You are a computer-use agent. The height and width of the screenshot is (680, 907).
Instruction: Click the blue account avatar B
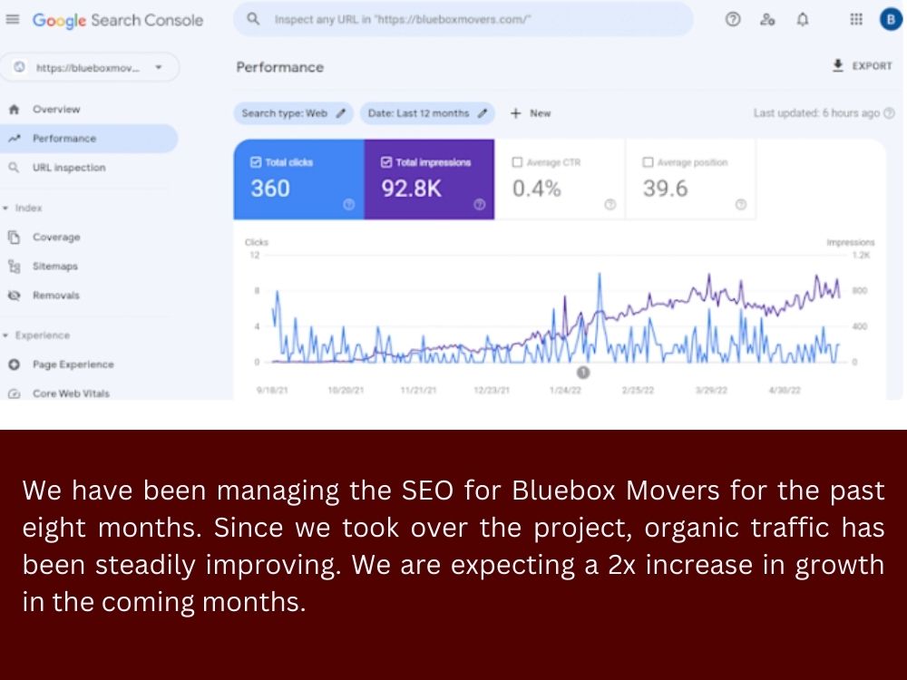point(891,20)
